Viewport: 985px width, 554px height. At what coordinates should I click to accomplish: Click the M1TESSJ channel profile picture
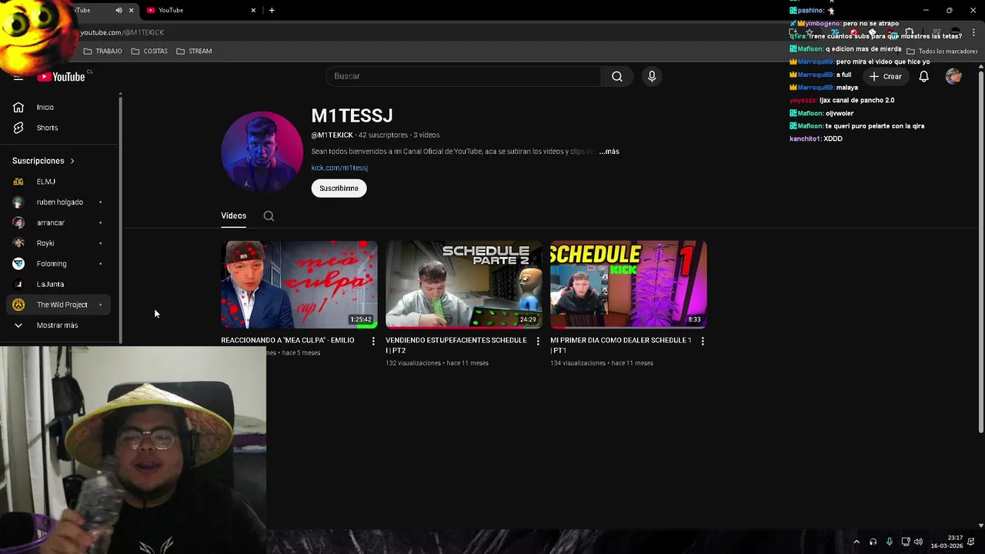[262, 152]
